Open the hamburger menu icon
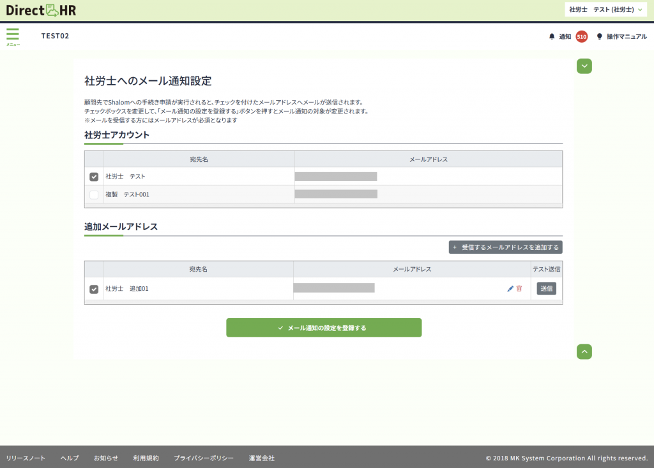 pyautogui.click(x=13, y=35)
